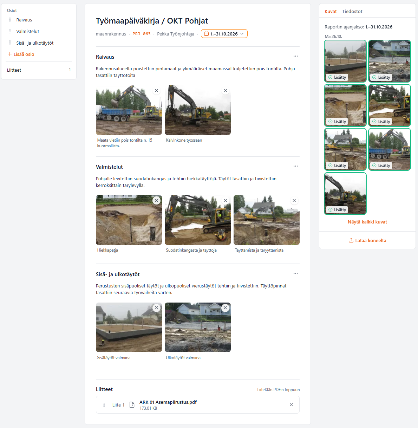Toggle the added sand pit thumbnail in Kuvat
Image resolution: width=418 pixels, height=428 pixels.
345,105
